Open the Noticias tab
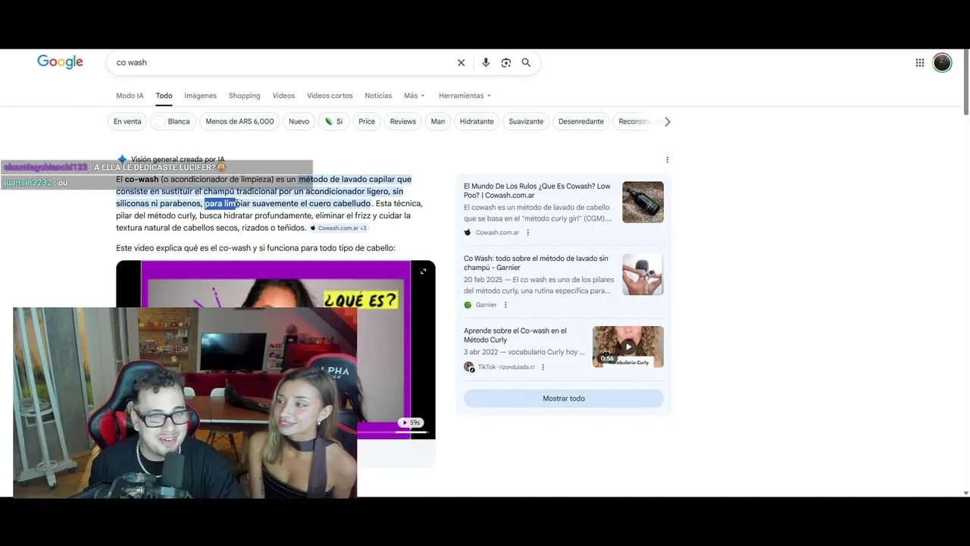 (x=378, y=96)
